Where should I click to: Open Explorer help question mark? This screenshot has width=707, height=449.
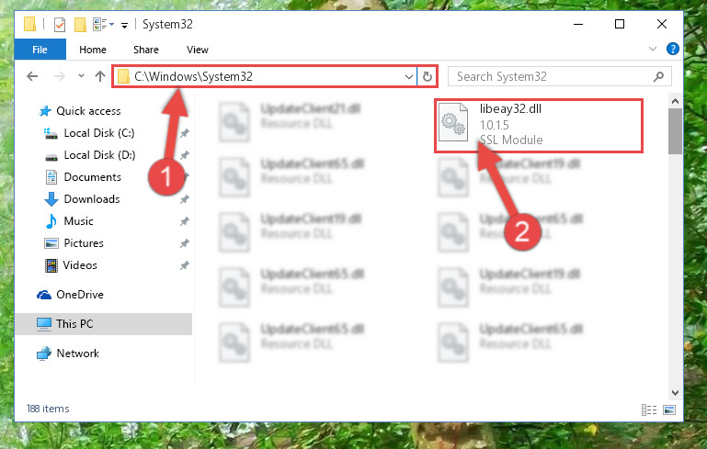coord(672,49)
